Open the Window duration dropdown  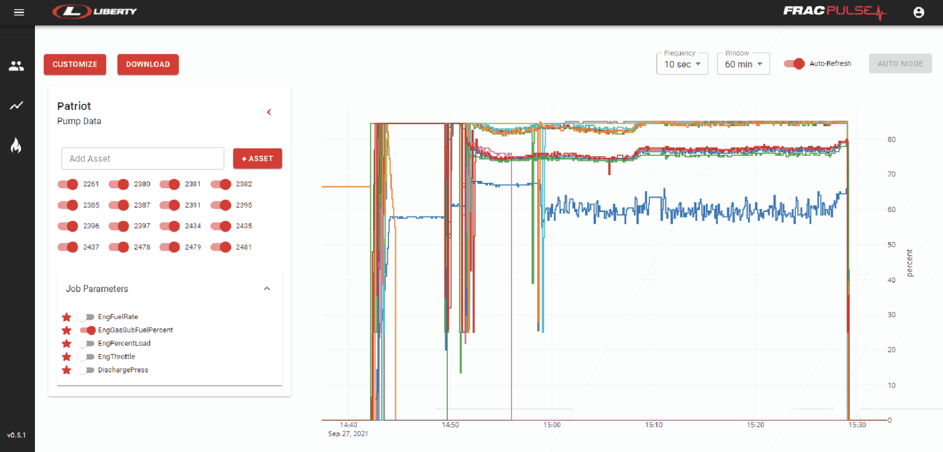coord(743,64)
